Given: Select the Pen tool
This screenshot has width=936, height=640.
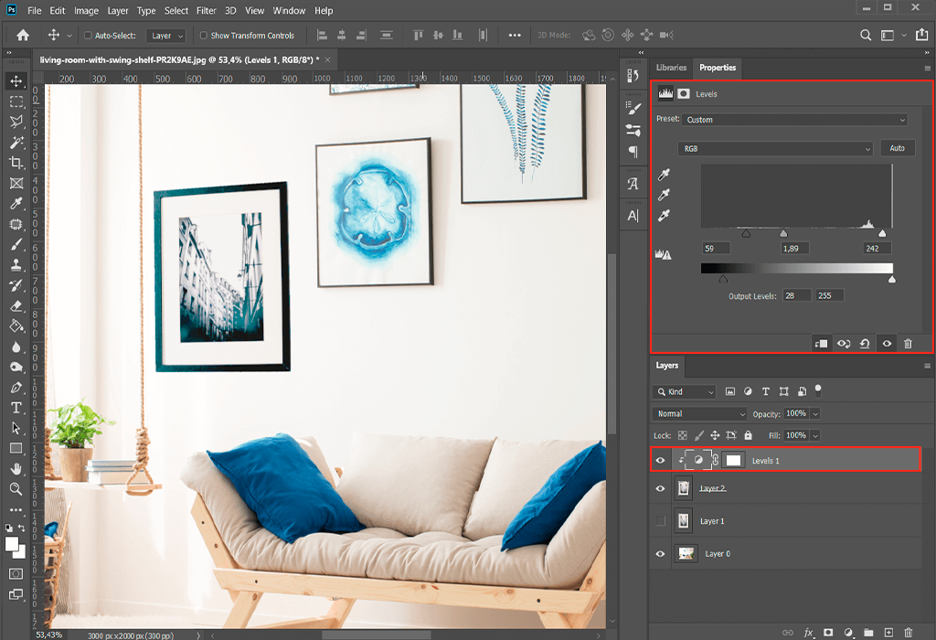Looking at the screenshot, I should click(16, 388).
